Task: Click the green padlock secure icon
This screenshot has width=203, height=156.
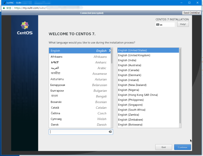Action: (x=4, y=8)
